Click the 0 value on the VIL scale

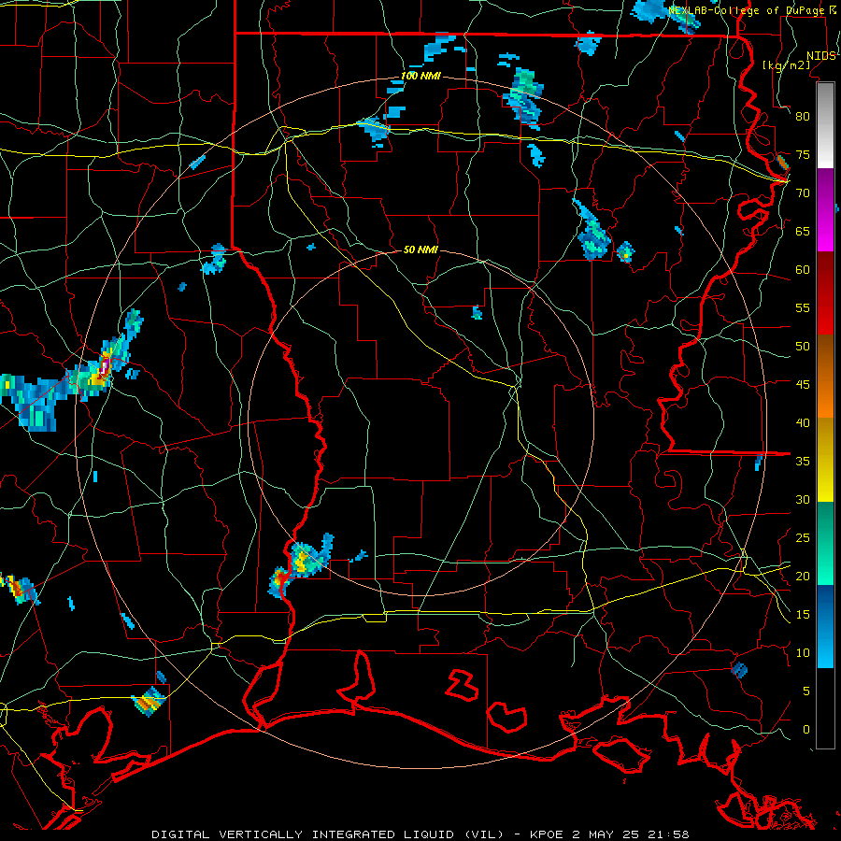click(x=806, y=730)
